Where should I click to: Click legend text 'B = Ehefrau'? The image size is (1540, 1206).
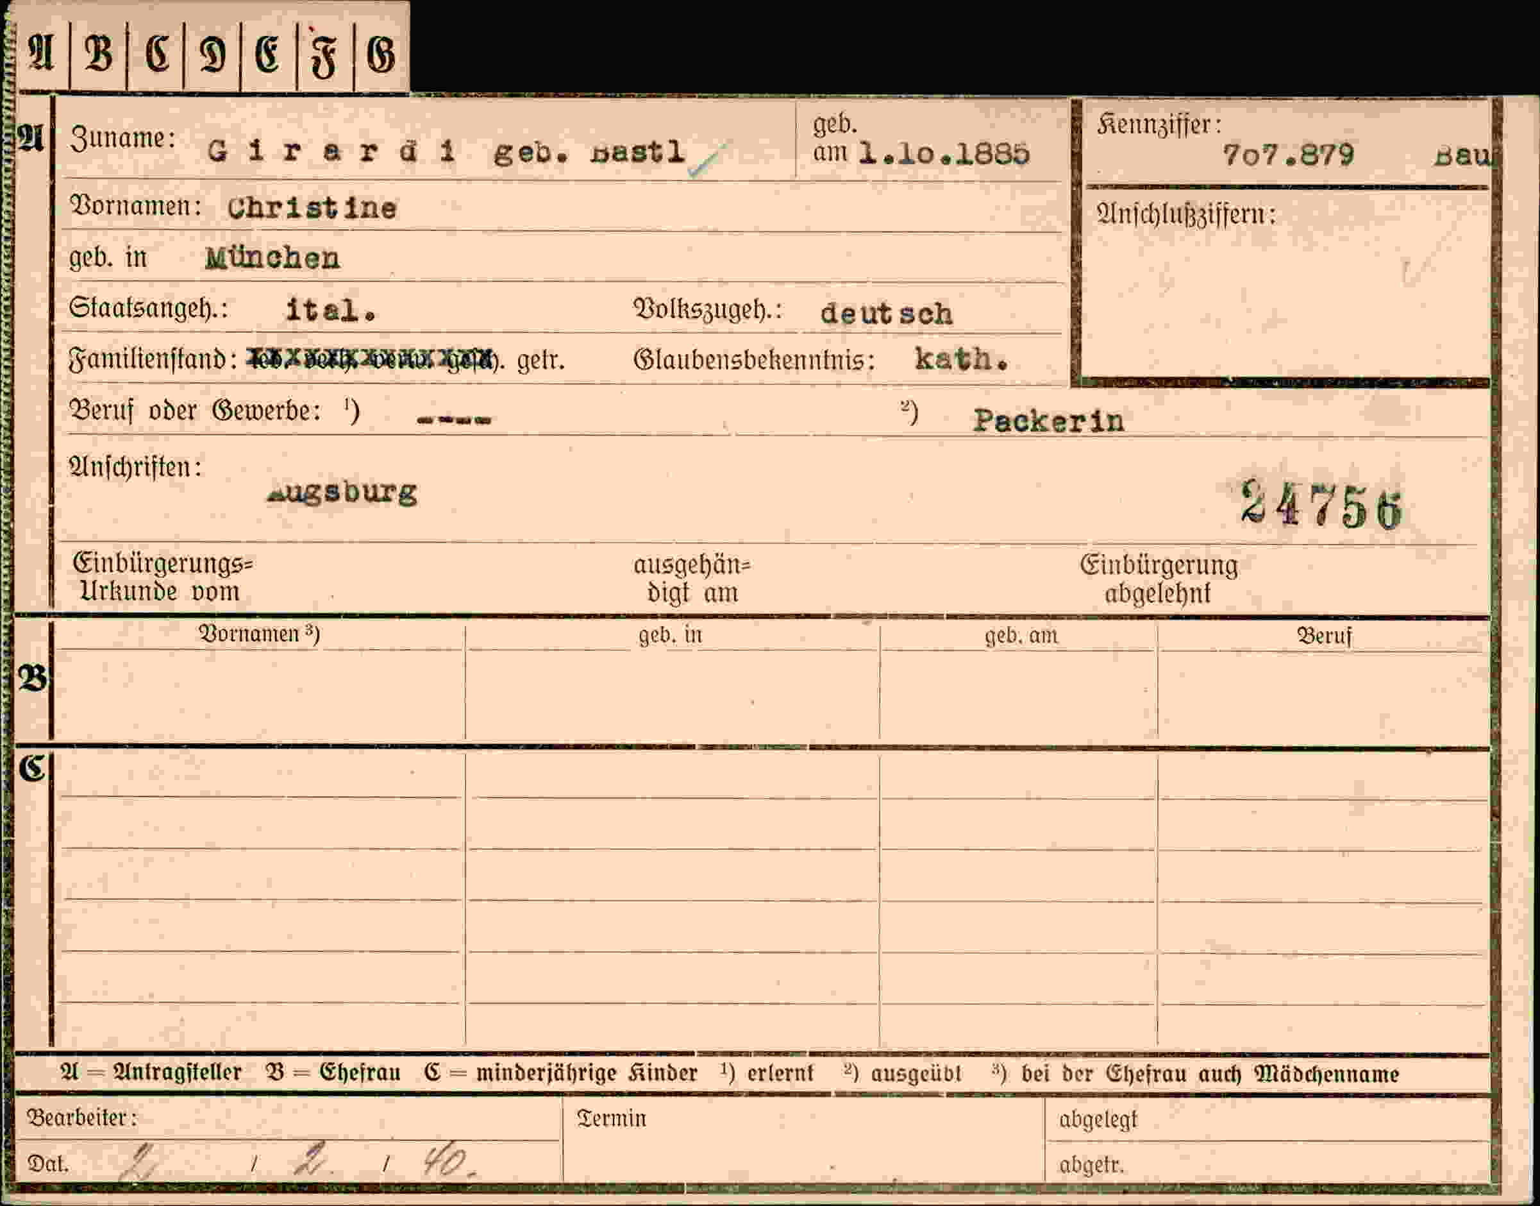pos(333,1074)
